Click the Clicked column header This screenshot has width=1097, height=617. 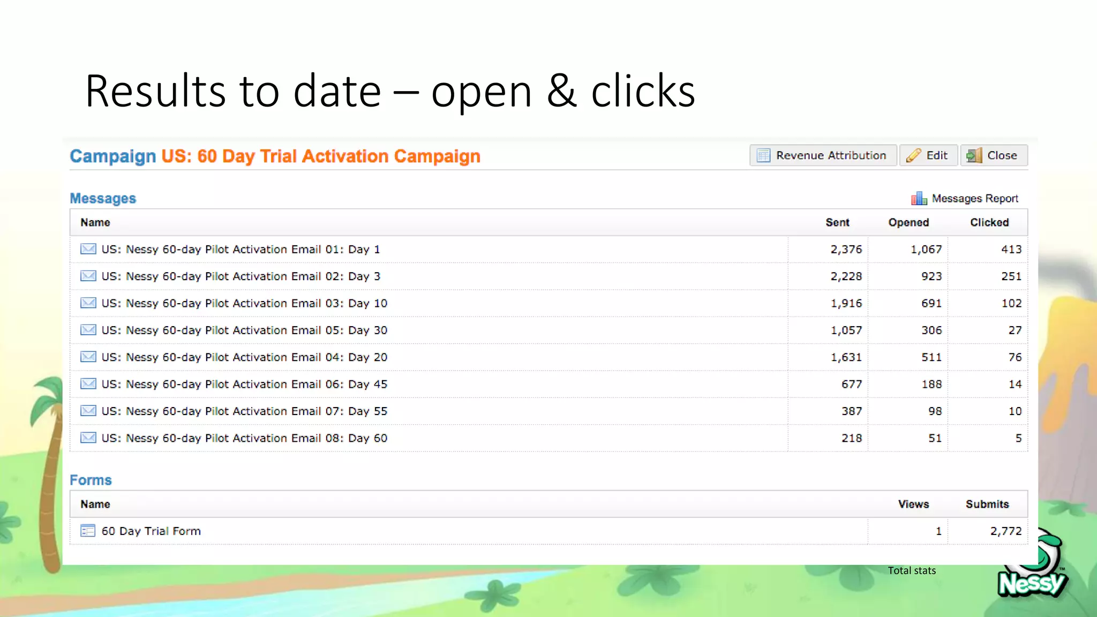click(x=989, y=222)
